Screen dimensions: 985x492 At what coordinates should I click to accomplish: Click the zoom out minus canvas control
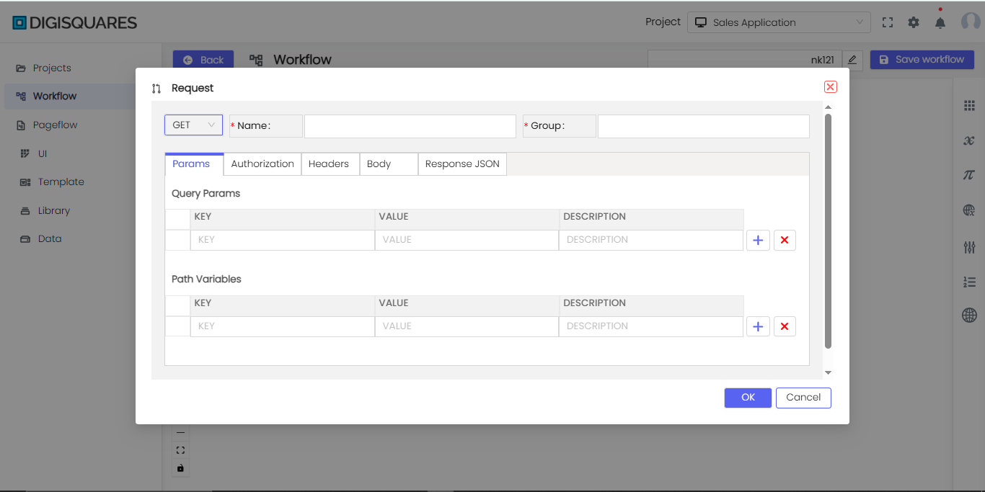pyautogui.click(x=180, y=433)
